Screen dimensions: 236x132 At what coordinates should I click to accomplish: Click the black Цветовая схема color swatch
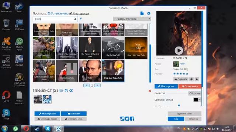point(196,100)
